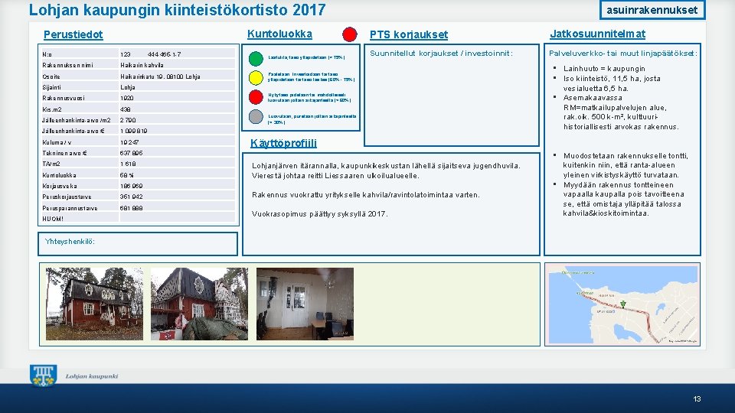Screen dimensions: 735x413
Task: Select the small red circle in the legend
Action: (256, 97)
